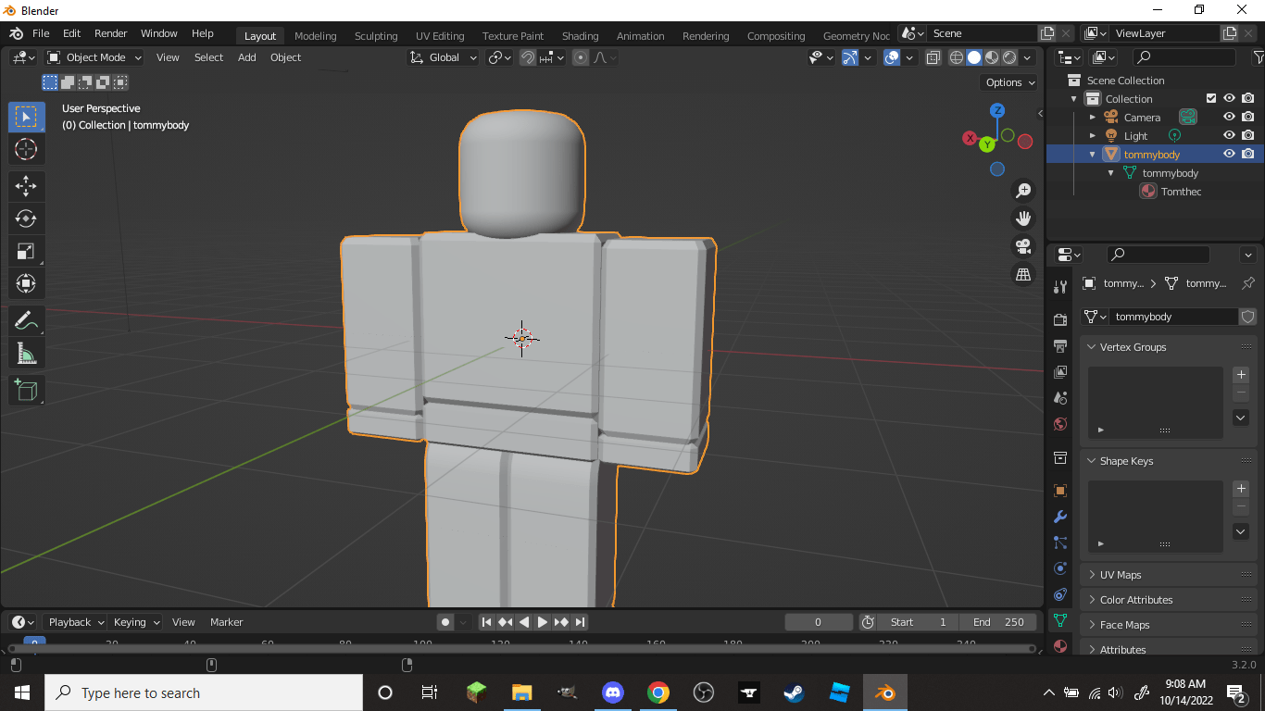Click the pan hand viewport icon
Screen dimensions: 1265x711
point(1023,218)
